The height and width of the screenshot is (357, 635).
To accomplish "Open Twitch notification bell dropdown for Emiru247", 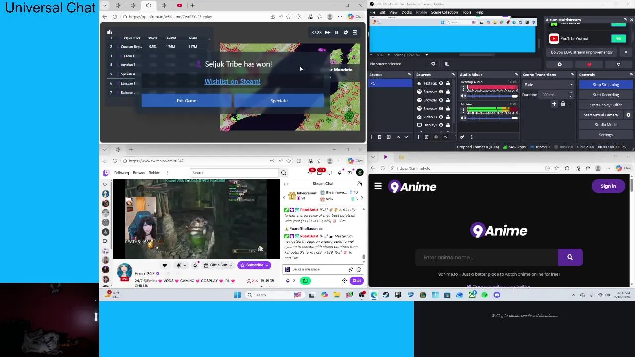I will pos(181,265).
